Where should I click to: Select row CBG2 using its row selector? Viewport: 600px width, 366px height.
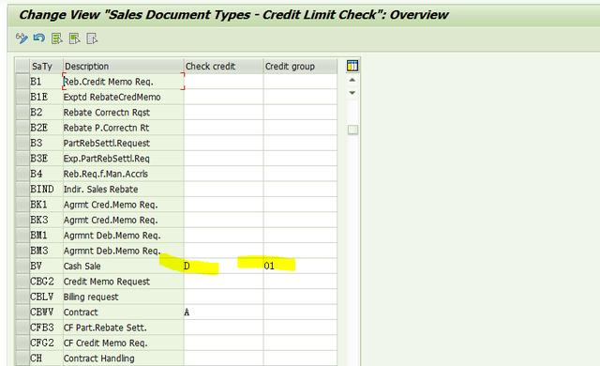tap(22, 282)
